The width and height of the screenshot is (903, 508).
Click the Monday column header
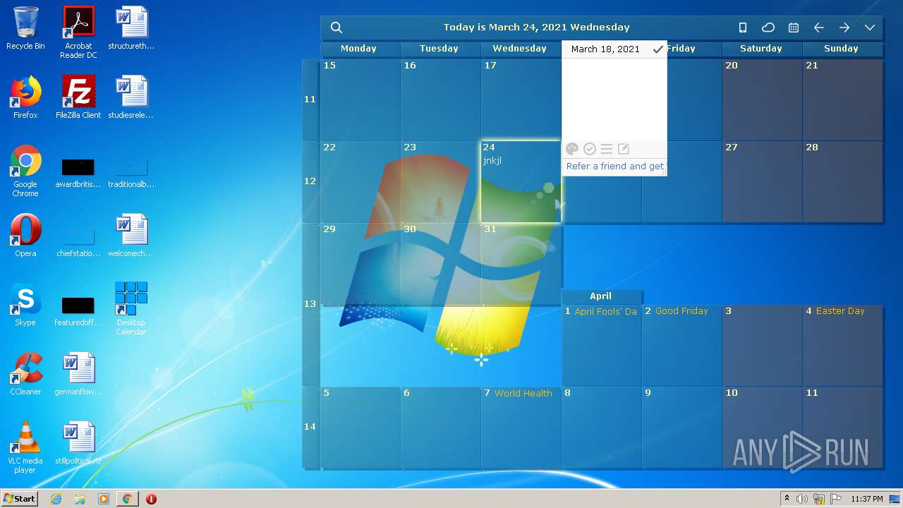(x=360, y=49)
